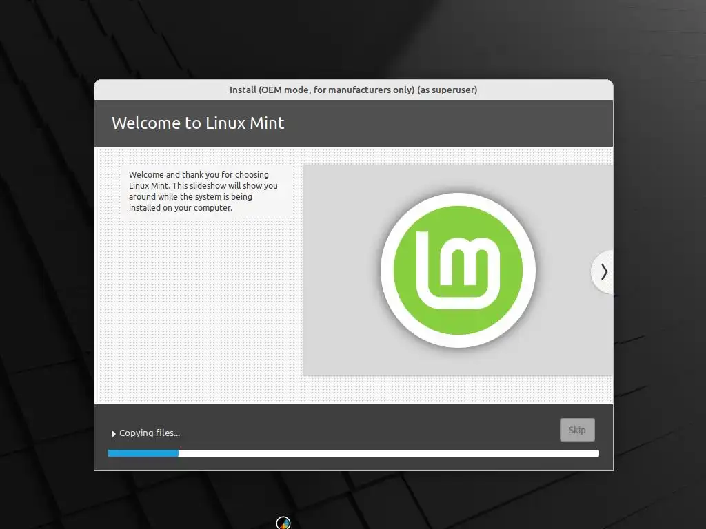Click the installation progress bar
This screenshot has height=529, width=706.
coord(354,453)
